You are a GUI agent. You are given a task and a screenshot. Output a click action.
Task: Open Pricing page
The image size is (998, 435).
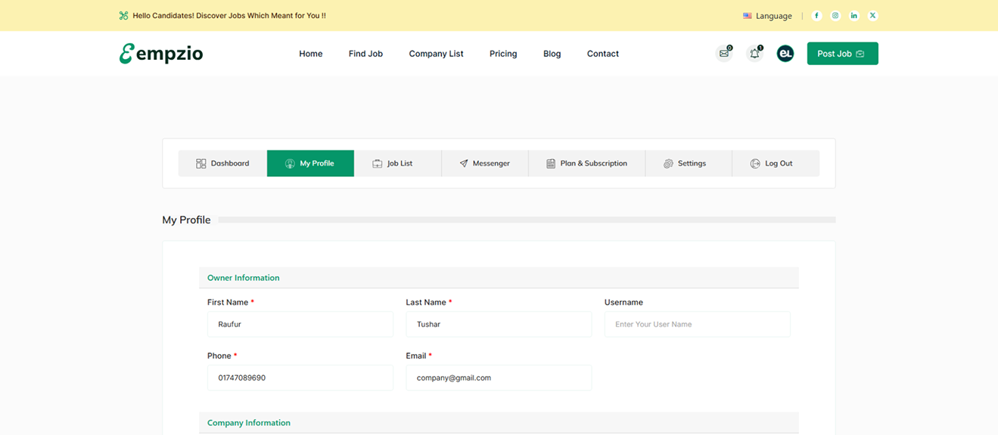tap(503, 54)
